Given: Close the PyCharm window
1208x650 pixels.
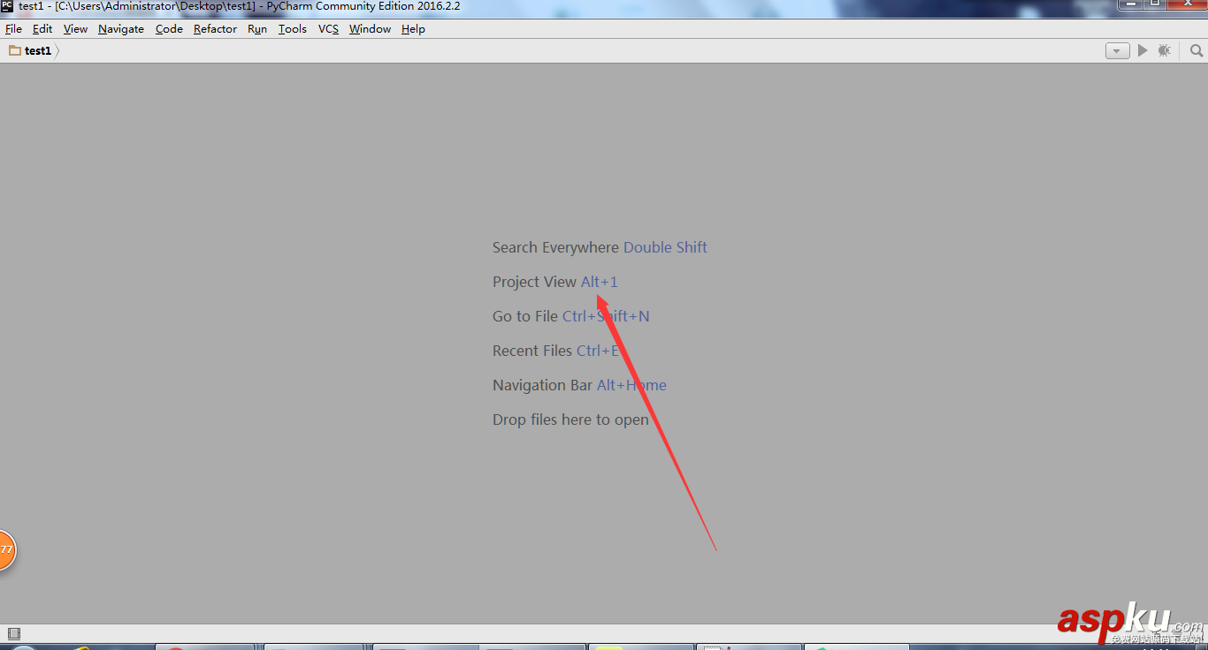Looking at the screenshot, I should pos(1187,5).
